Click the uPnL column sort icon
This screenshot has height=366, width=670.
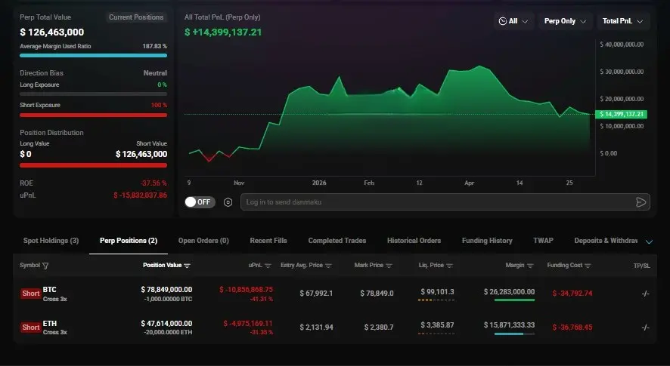pyautogui.click(x=268, y=266)
